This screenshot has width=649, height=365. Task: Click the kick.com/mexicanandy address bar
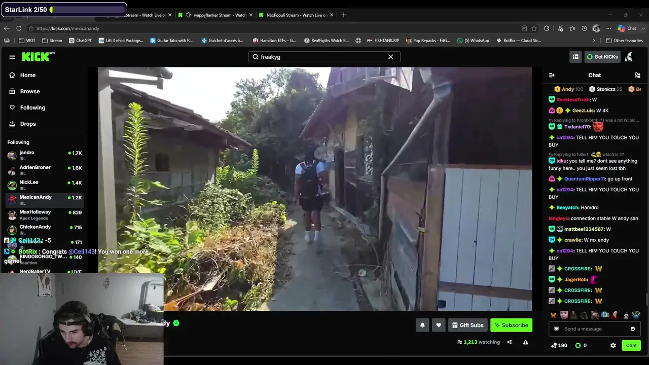pos(274,28)
